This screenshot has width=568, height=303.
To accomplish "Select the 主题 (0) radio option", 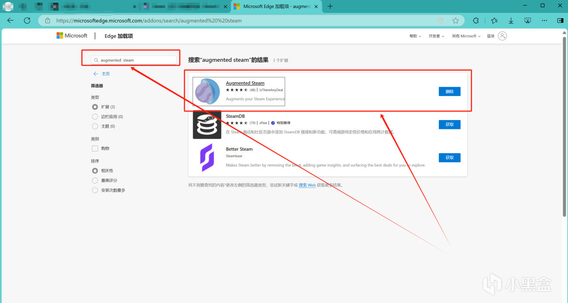I will (95, 126).
